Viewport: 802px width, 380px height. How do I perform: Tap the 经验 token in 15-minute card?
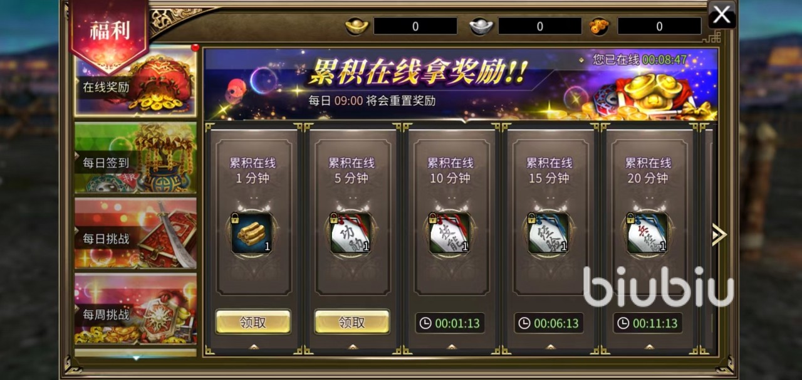pos(549,233)
